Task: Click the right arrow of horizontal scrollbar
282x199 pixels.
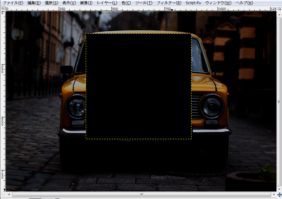Action: (274, 194)
